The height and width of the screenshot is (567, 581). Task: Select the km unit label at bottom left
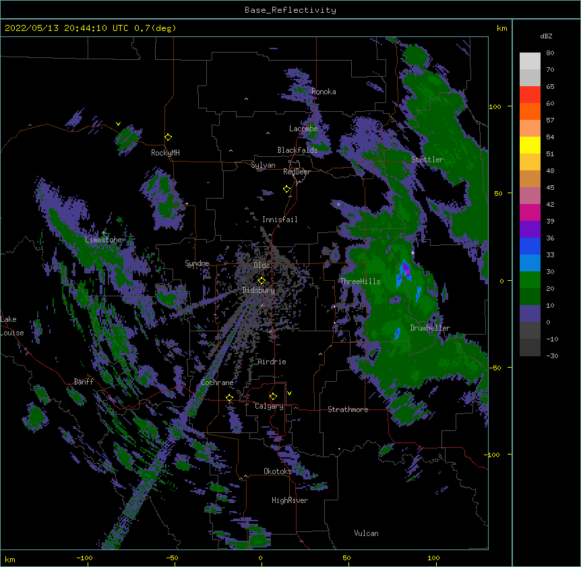(10, 559)
